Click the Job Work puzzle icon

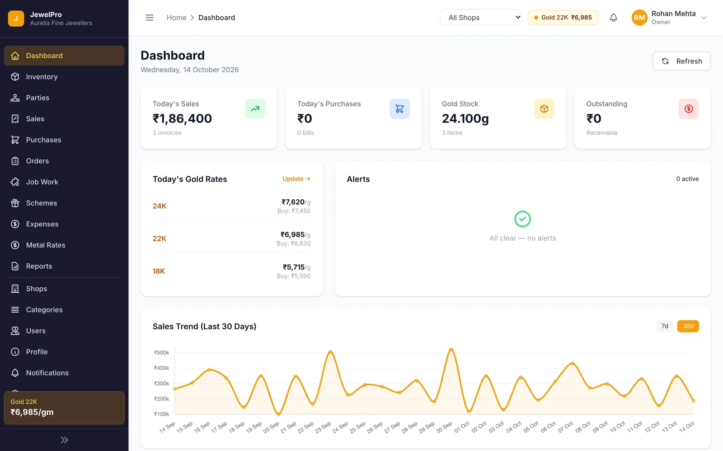[x=15, y=182]
